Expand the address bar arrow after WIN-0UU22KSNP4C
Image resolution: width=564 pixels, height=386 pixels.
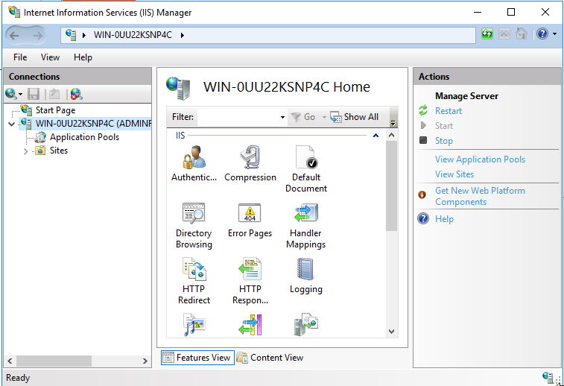click(183, 35)
